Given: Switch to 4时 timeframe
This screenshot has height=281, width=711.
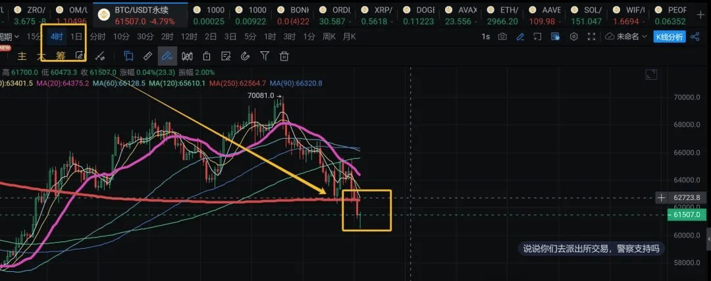Looking at the screenshot, I should (57, 37).
